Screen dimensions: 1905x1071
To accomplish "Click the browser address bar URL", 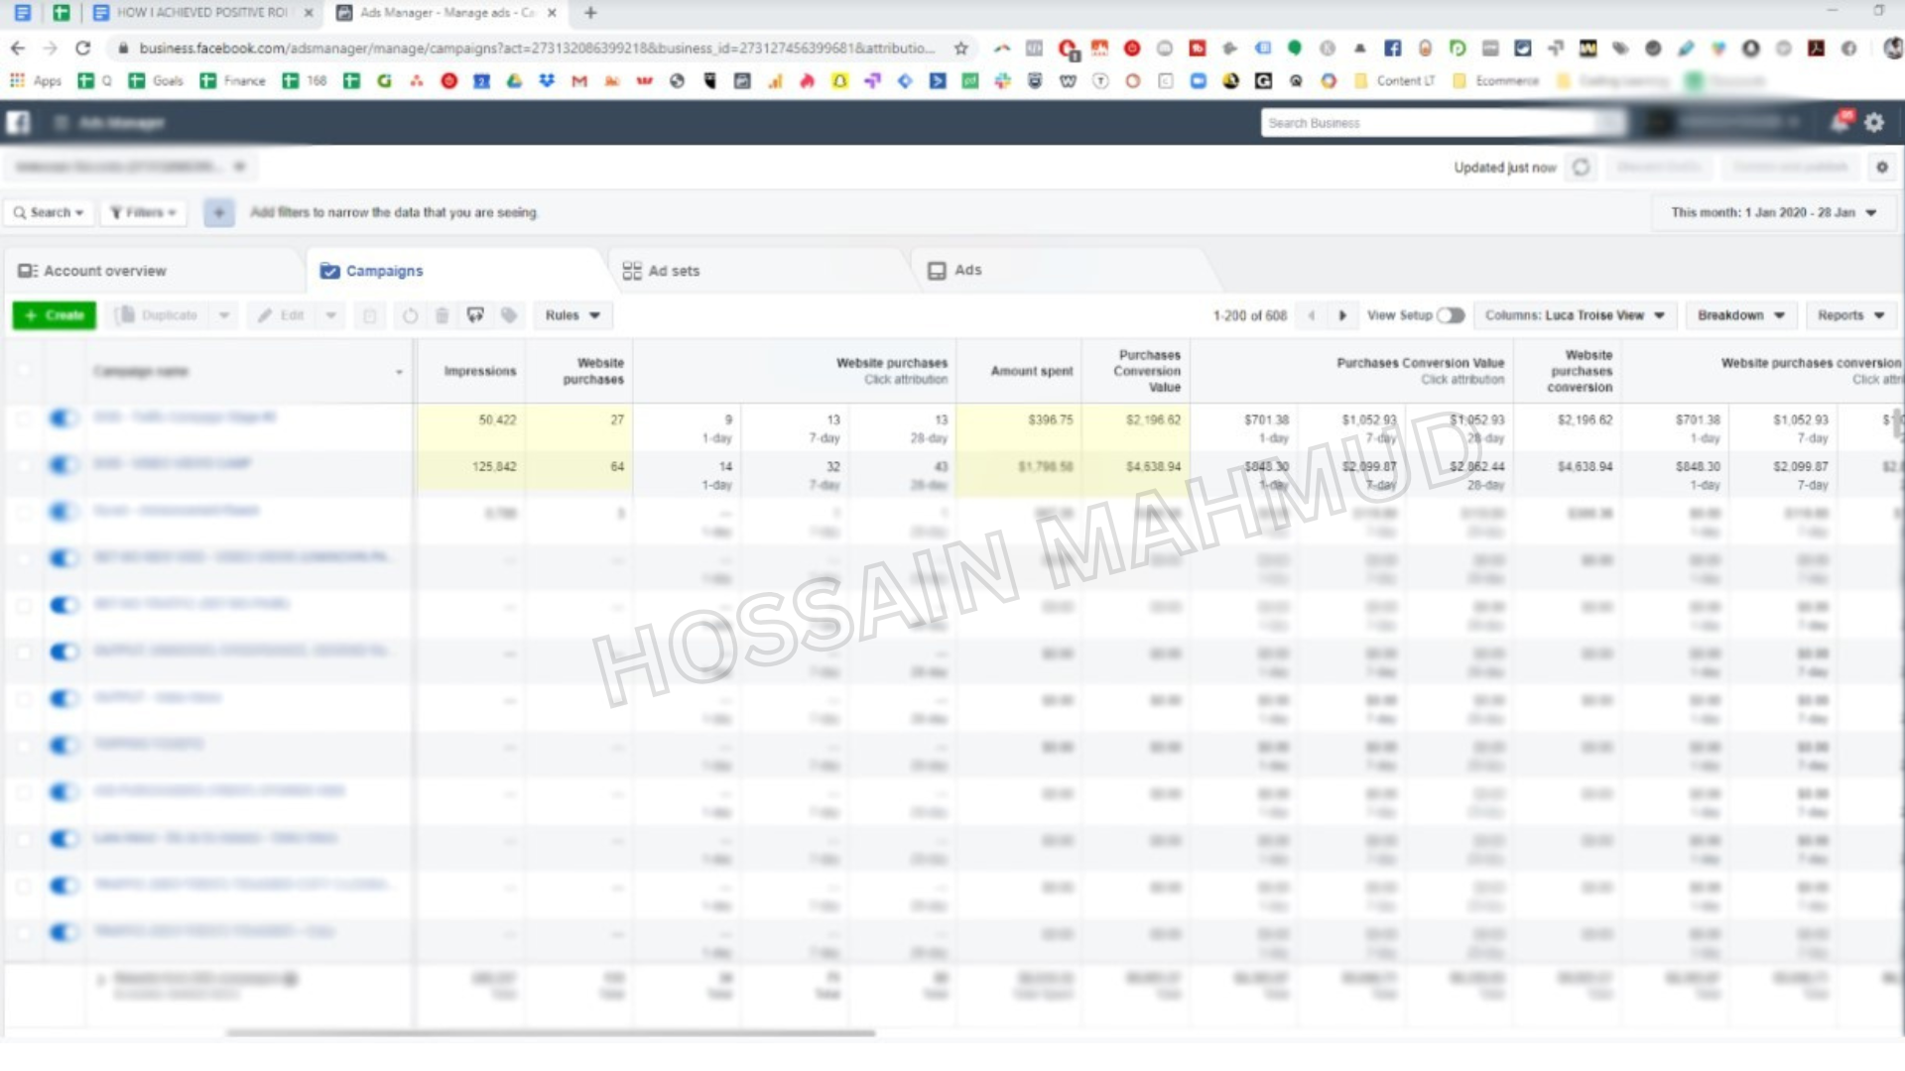I will click(x=536, y=48).
